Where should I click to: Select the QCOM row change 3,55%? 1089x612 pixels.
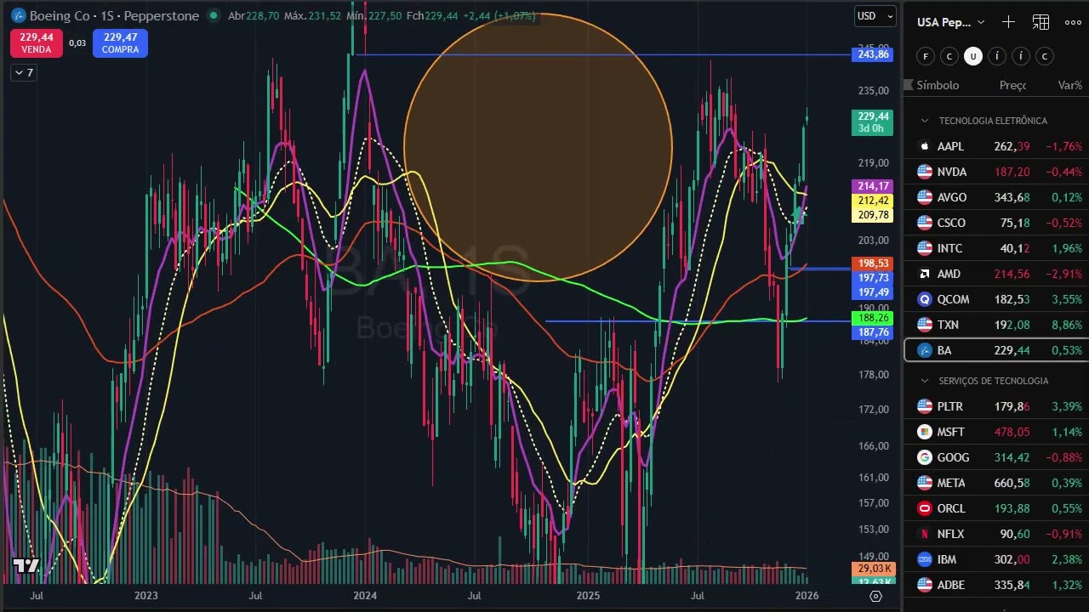click(1067, 299)
